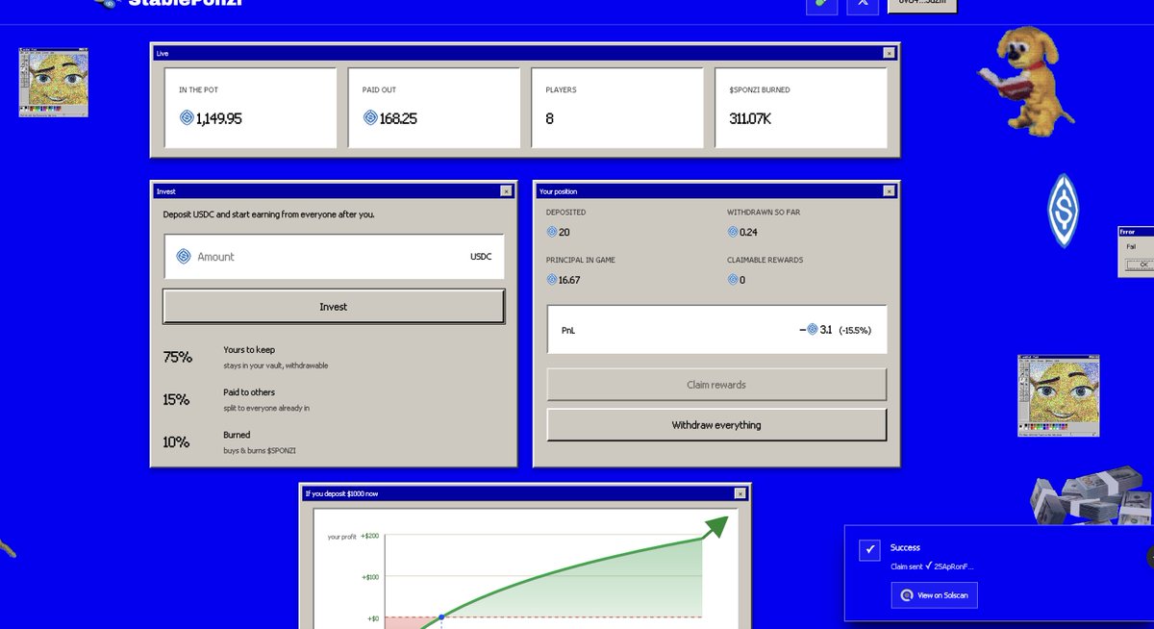Screen dimensions: 1154x629
Task: Click the green arrowhead on the profit curve
Action: click(717, 525)
